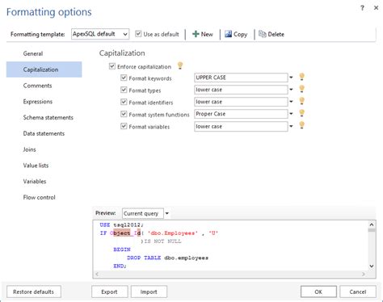Select the Capitalization section
This screenshot has height=302, width=383.
44,69
